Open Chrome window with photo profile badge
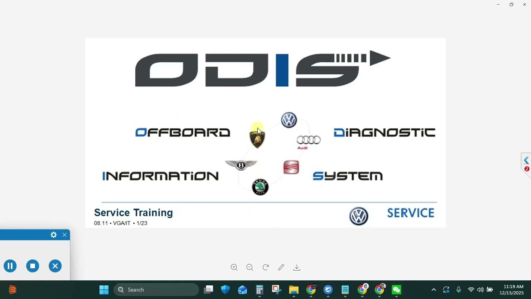531x299 pixels. 380,290
